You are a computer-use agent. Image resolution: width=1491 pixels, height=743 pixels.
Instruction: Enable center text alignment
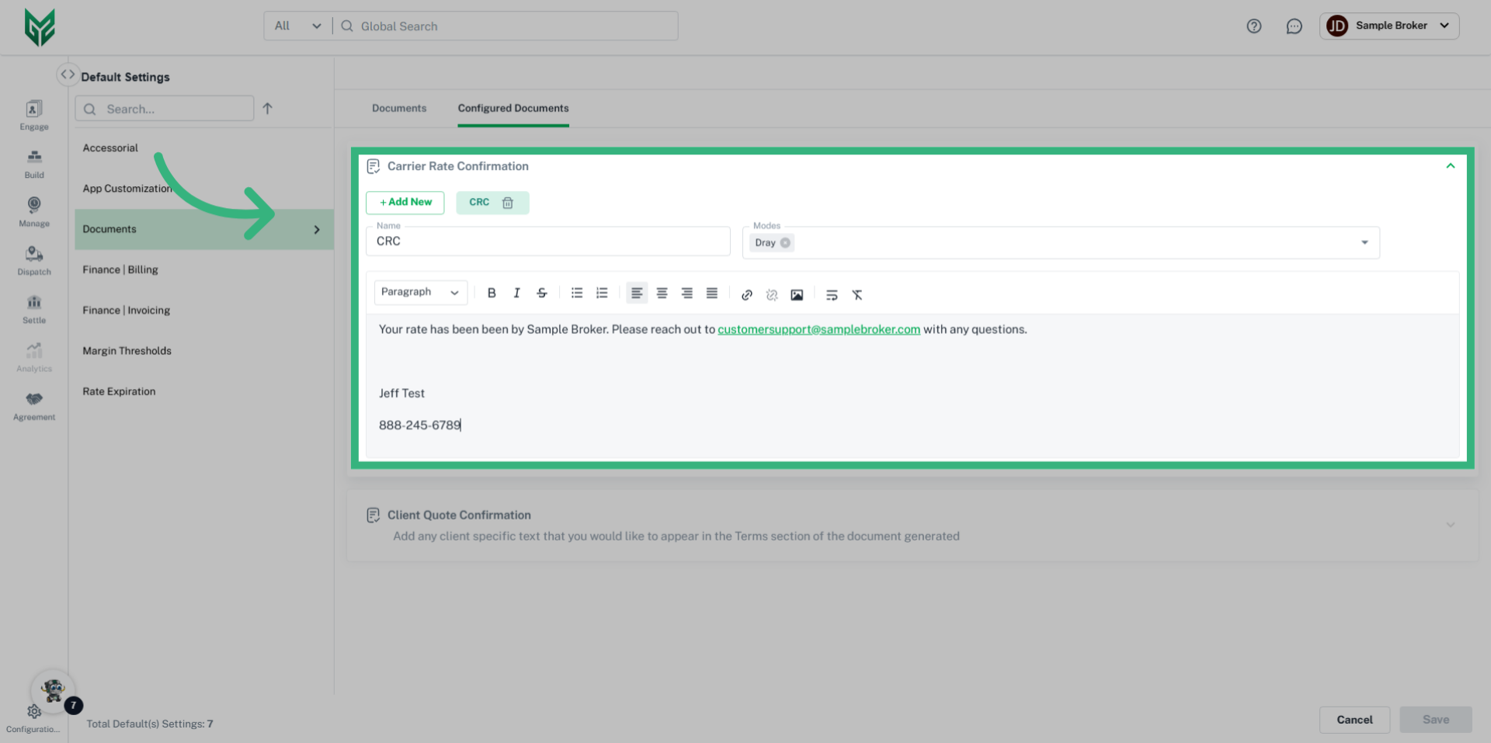tap(662, 293)
